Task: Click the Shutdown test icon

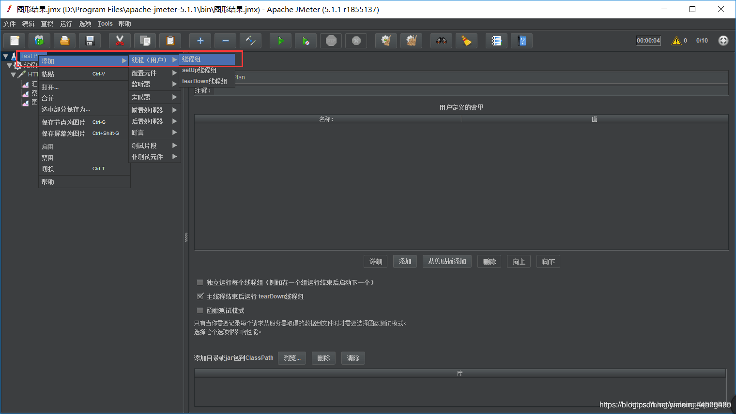Action: point(356,41)
